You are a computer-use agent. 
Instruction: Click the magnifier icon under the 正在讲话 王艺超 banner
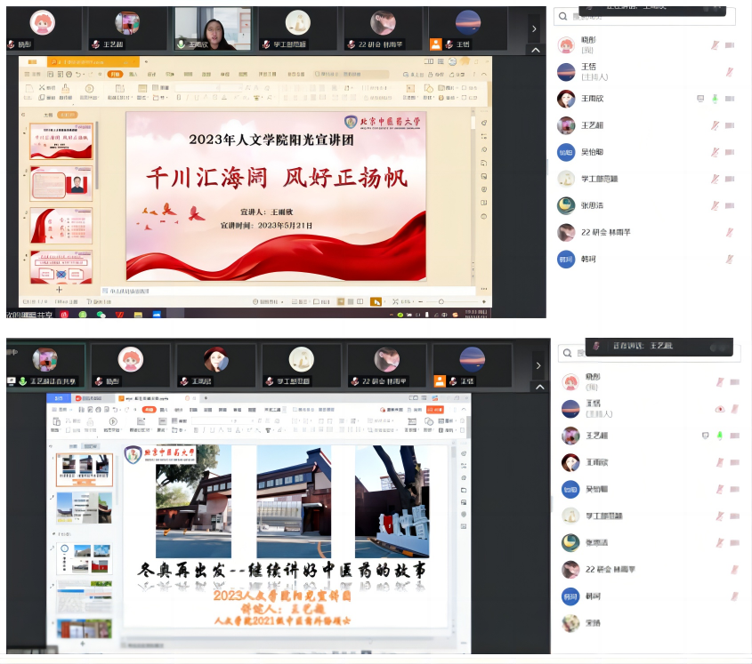pos(568,354)
